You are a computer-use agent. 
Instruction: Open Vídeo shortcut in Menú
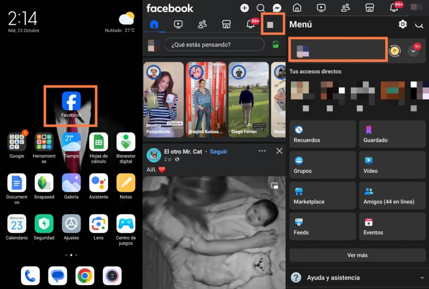pyautogui.click(x=392, y=165)
